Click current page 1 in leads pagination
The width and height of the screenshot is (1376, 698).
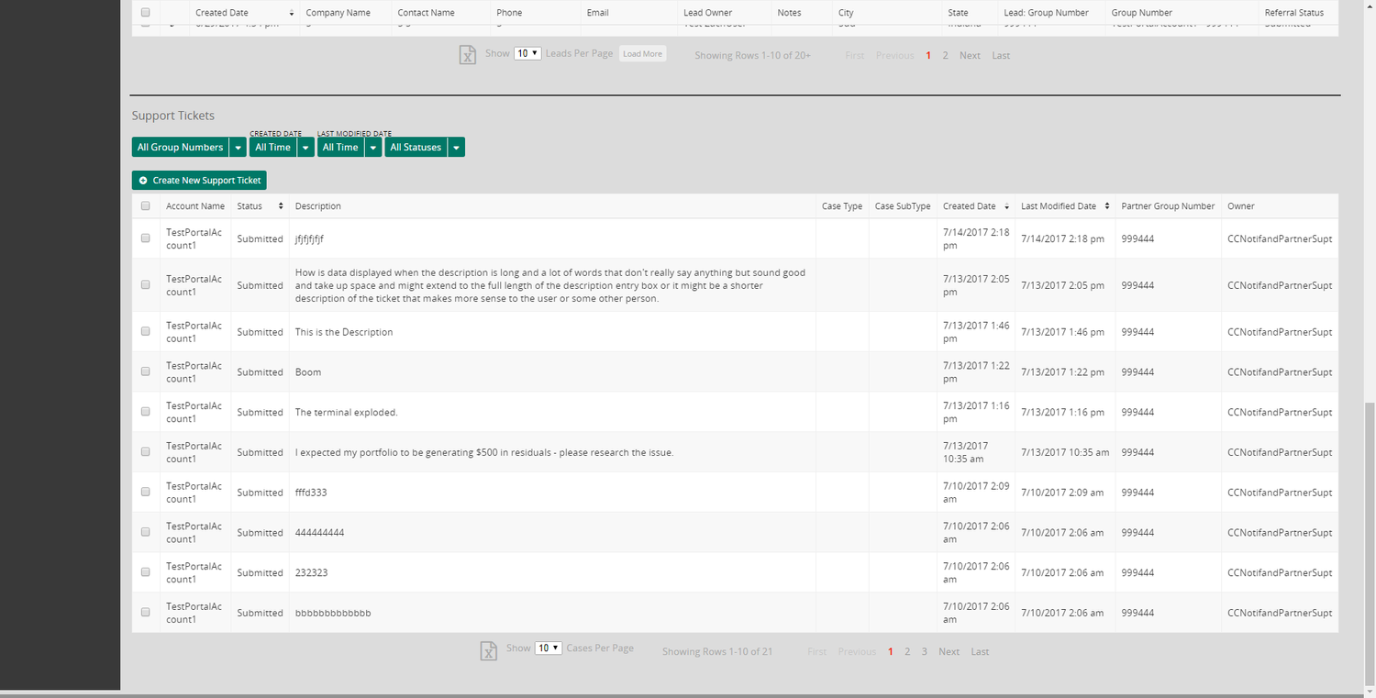[x=928, y=55]
